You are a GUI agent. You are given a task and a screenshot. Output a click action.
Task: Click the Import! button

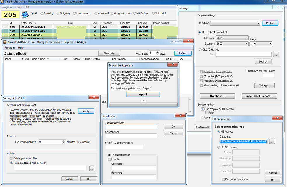[143, 94]
